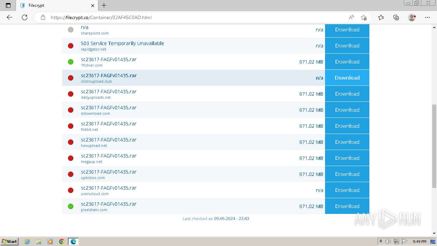Click the taskbar clock 9:49 PM
437x246 pixels.
pyautogui.click(x=420, y=242)
